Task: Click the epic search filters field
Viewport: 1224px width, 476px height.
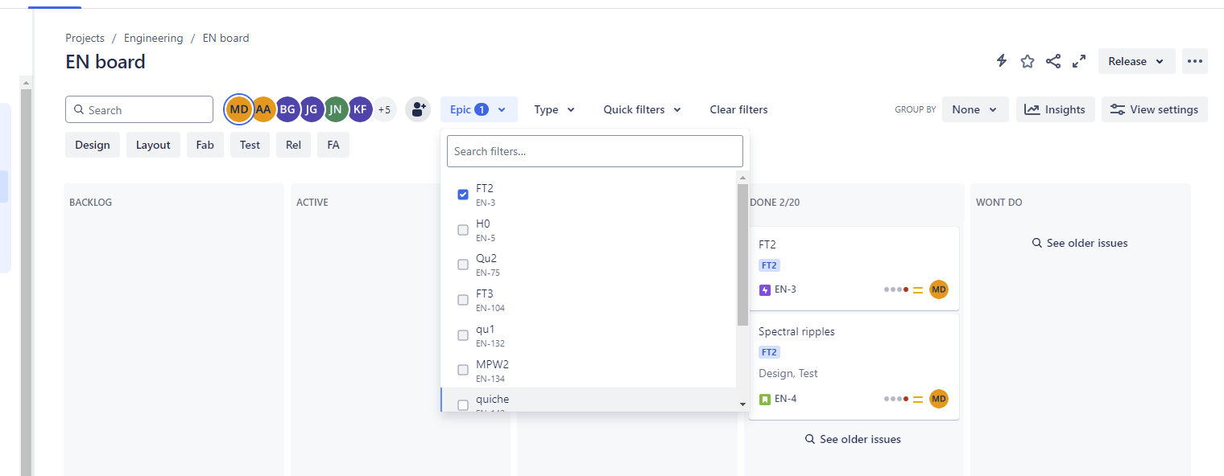Action: (x=595, y=151)
